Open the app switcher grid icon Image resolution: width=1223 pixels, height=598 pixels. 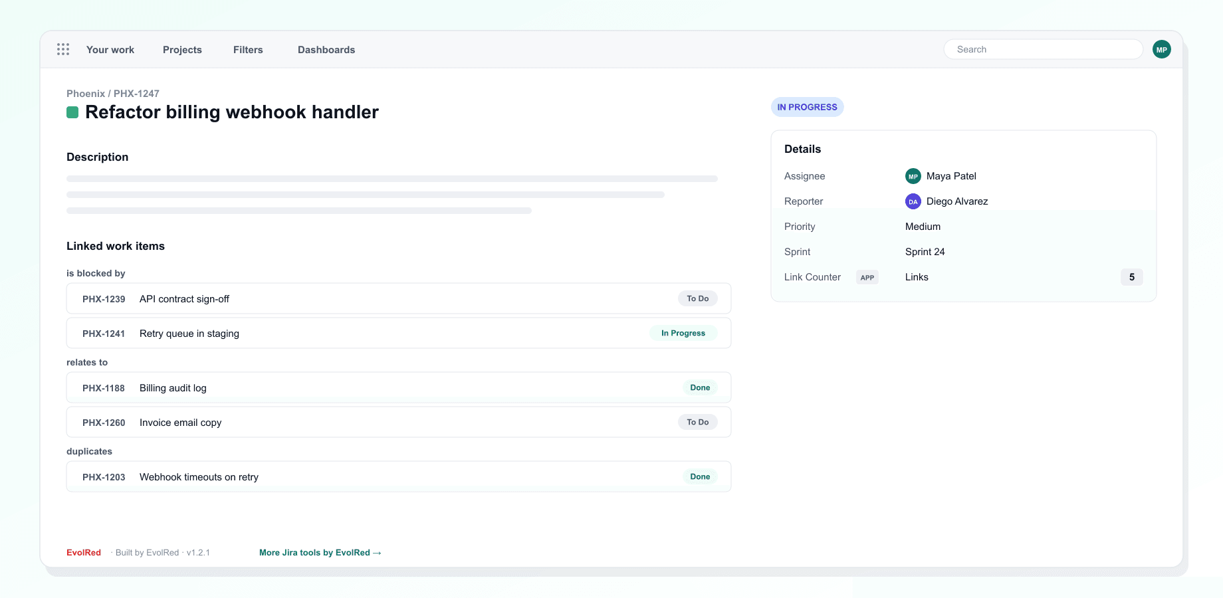click(63, 49)
